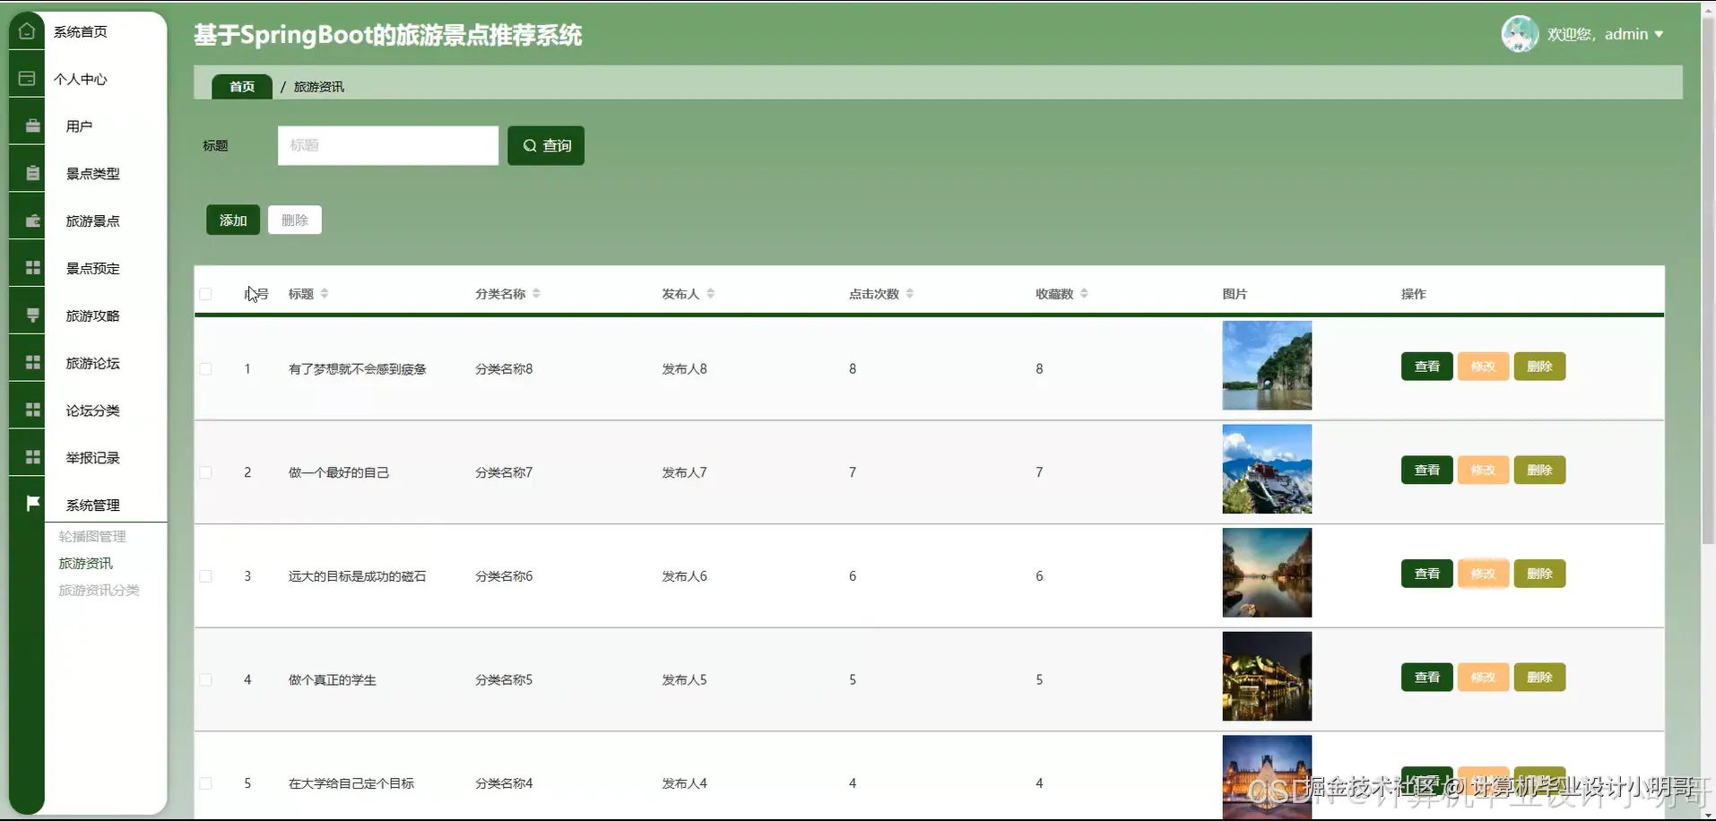1716x821 pixels.
Task: Open 旅游资讯分类 under 系统管理
Action: [99, 590]
